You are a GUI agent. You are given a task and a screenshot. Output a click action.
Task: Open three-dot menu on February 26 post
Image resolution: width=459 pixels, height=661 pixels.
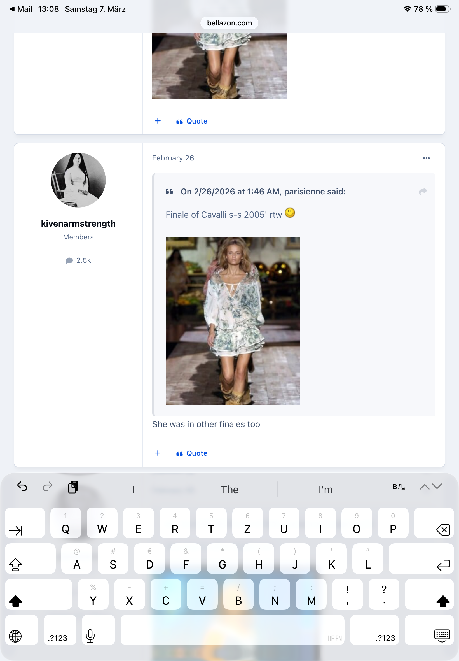(426, 158)
